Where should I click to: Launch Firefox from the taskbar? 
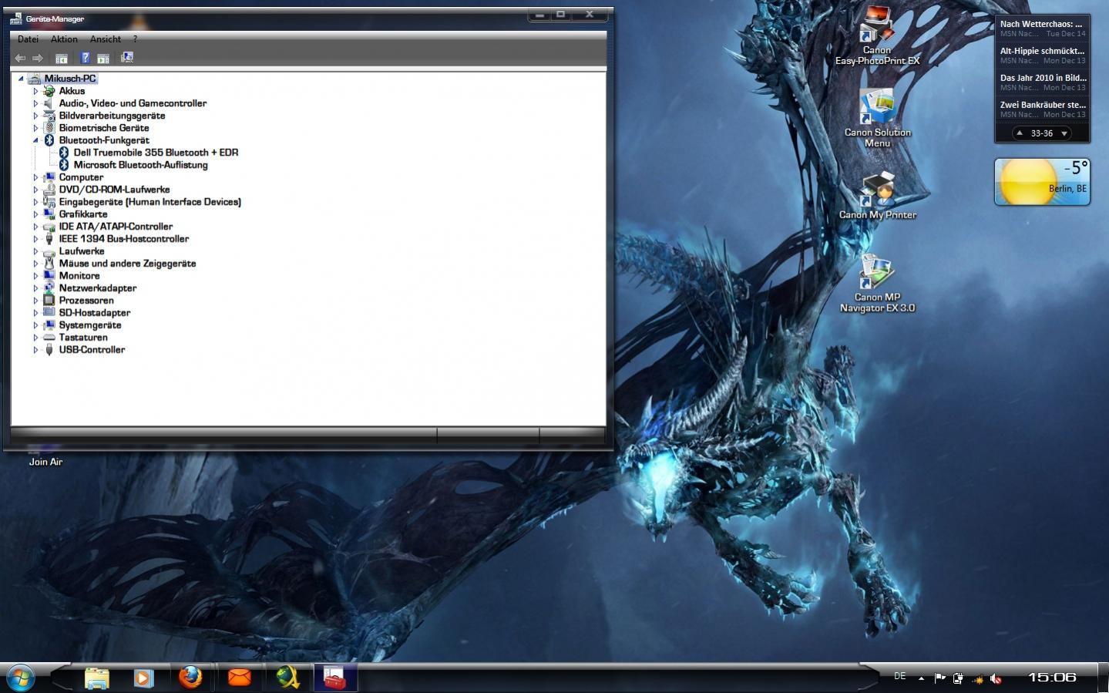190,678
